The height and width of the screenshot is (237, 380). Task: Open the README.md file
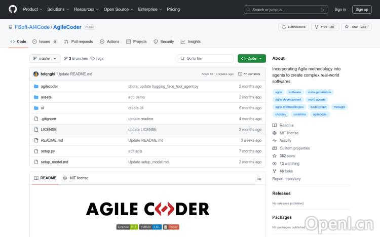click(52, 140)
